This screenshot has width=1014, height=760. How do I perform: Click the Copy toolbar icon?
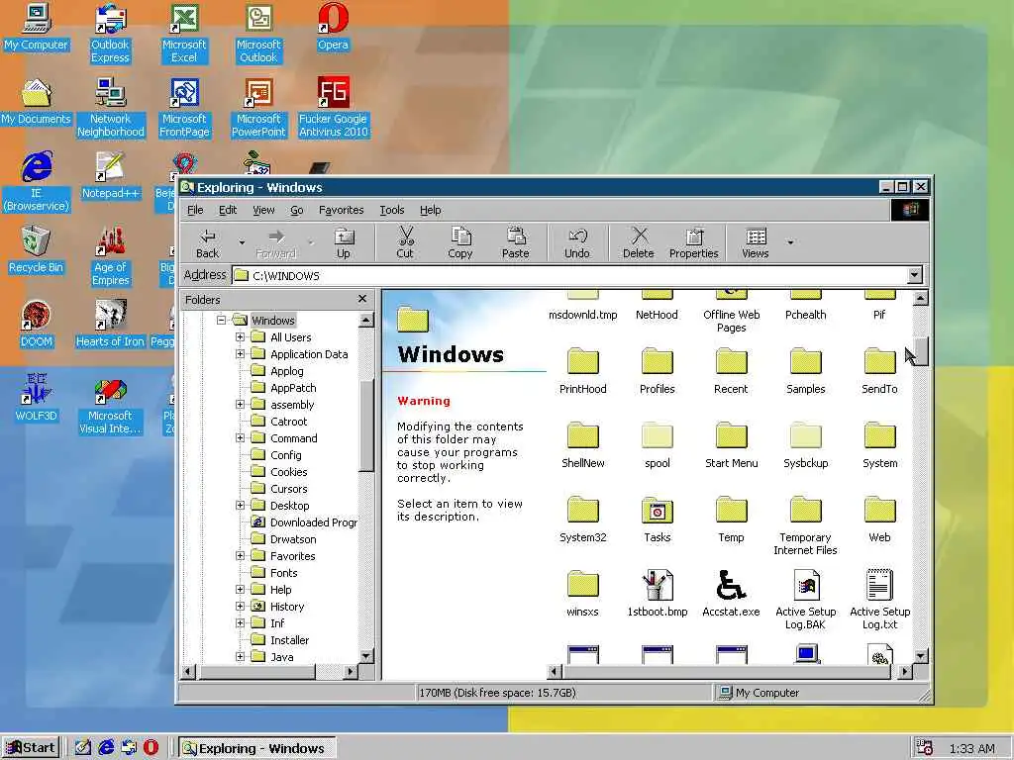coord(460,242)
